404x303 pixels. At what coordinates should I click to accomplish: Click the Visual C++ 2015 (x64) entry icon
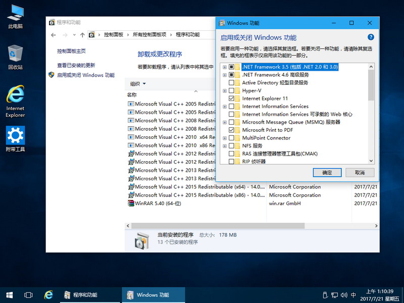click(x=131, y=187)
